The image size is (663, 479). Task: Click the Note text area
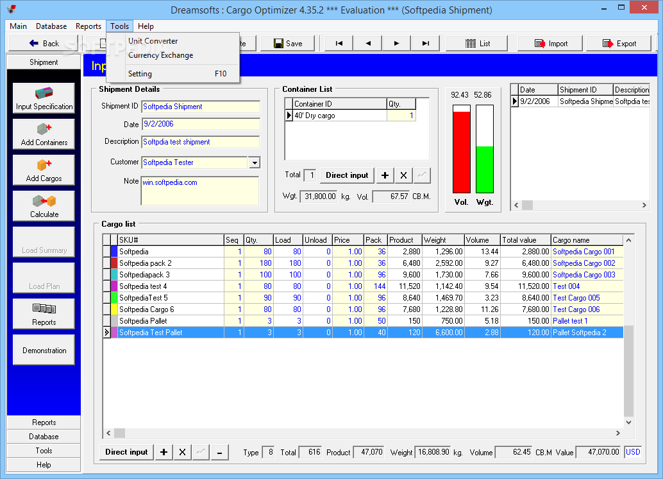[x=200, y=191]
